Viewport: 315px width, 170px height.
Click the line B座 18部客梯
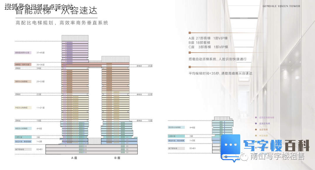199,43
